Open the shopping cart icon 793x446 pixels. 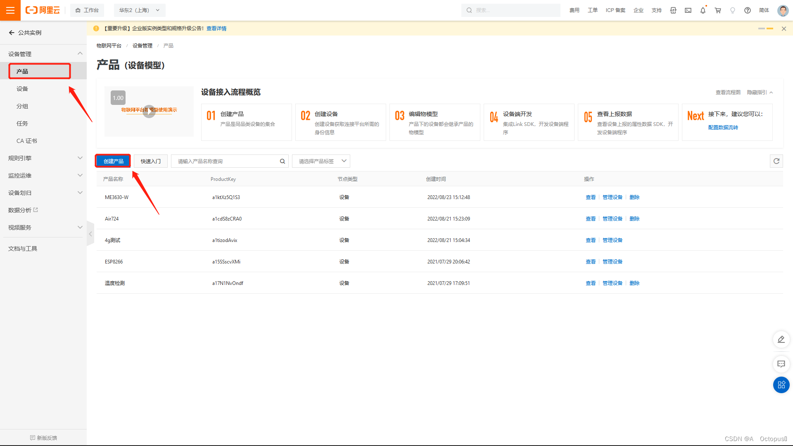tap(718, 10)
